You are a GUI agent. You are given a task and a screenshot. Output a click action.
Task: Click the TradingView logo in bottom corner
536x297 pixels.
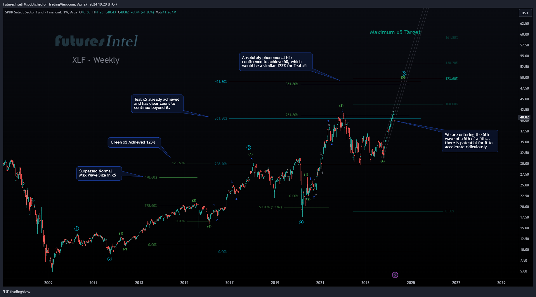click(x=17, y=292)
